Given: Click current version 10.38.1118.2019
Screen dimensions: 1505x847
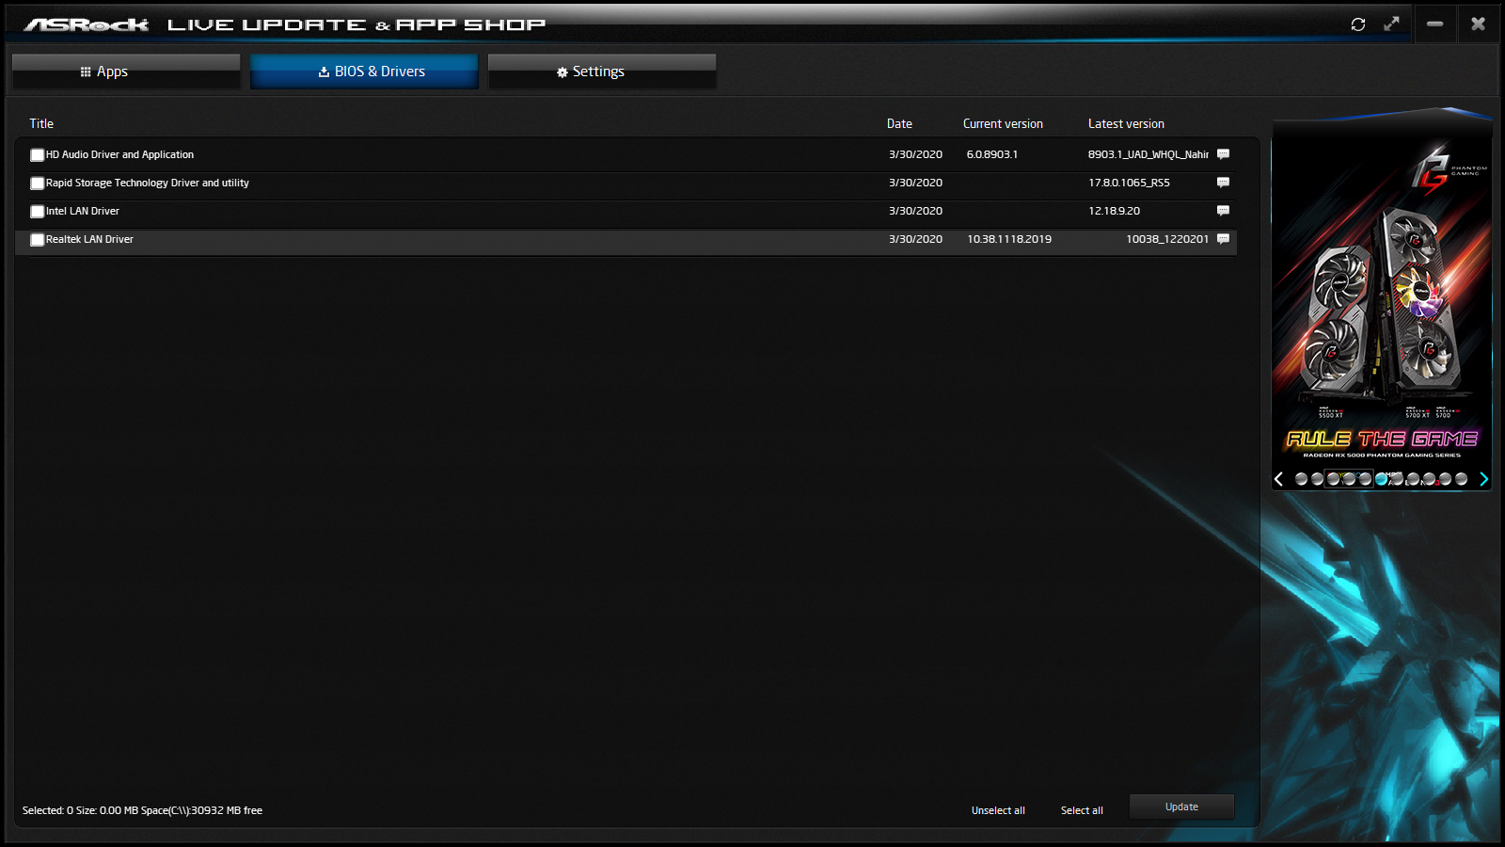Looking at the screenshot, I should click(x=1009, y=239).
